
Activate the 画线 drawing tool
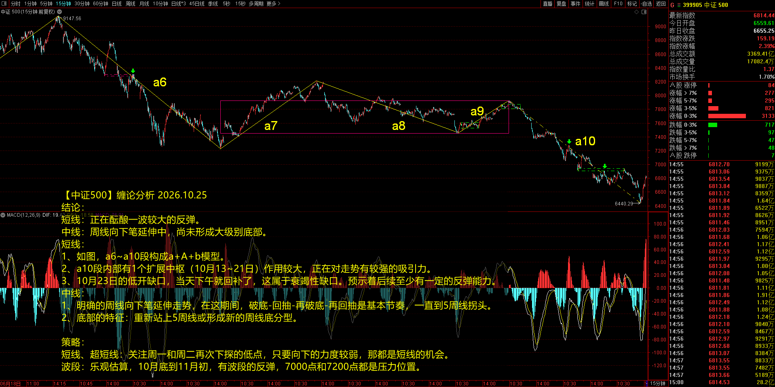click(604, 4)
